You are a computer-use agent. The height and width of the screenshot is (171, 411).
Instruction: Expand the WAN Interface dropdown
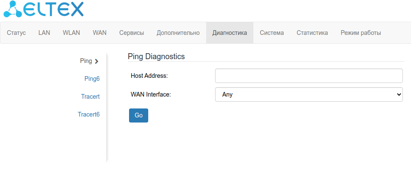coord(309,94)
